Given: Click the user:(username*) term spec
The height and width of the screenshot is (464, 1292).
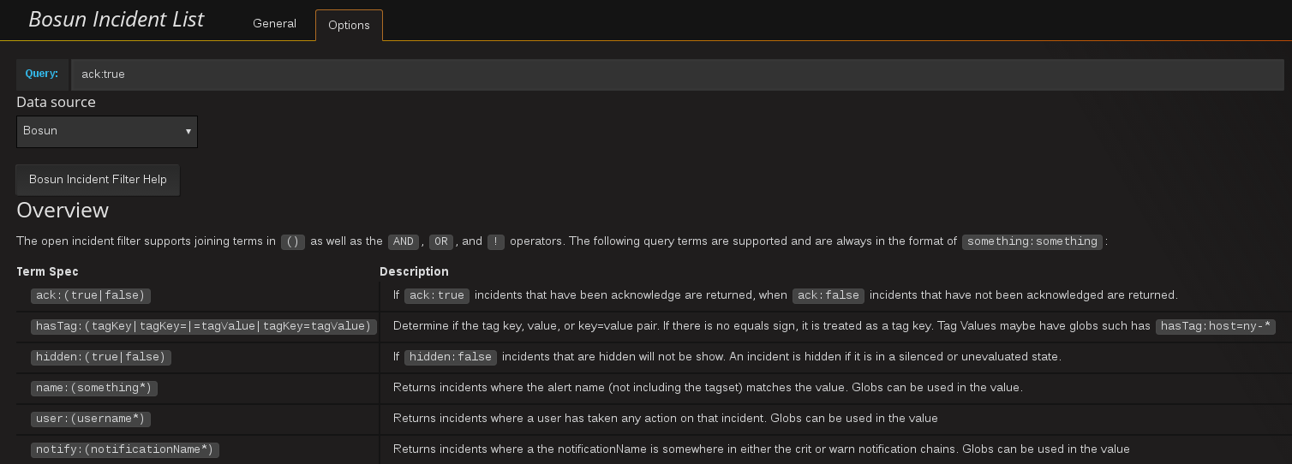Looking at the screenshot, I should [x=91, y=419].
